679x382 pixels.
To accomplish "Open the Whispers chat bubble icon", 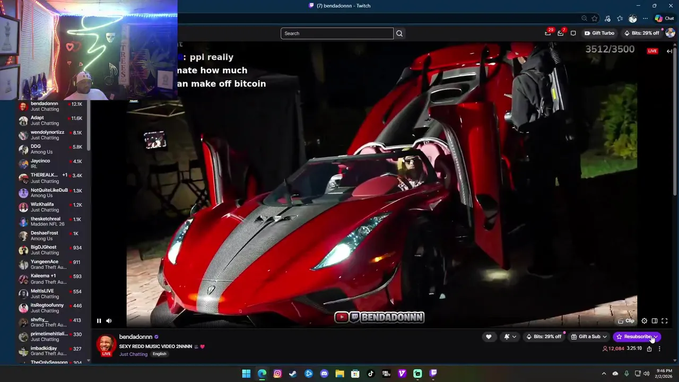I will (x=573, y=33).
